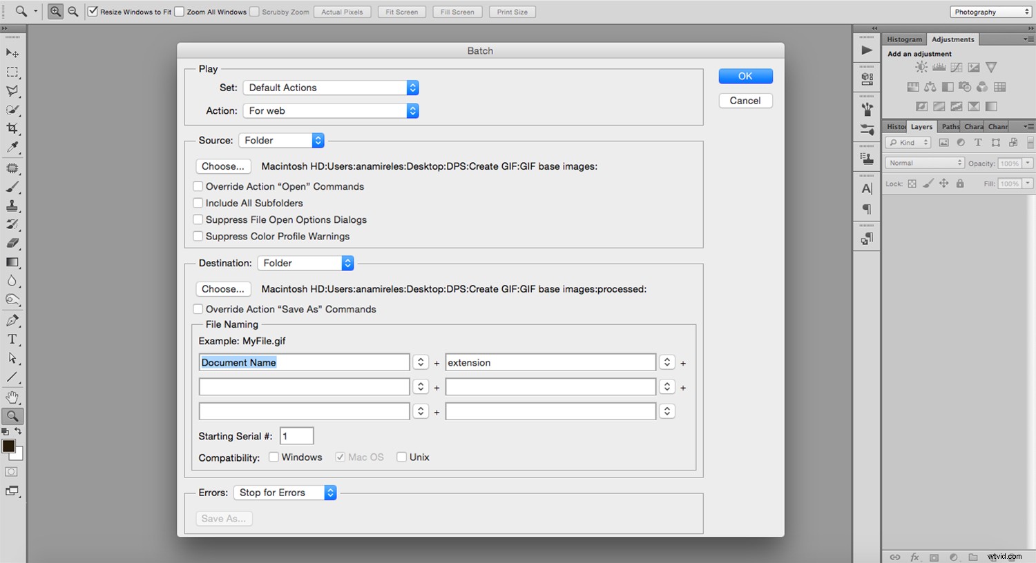Screen dimensions: 1036x563
Task: Add a Levels adjustment layer
Action: pos(939,67)
